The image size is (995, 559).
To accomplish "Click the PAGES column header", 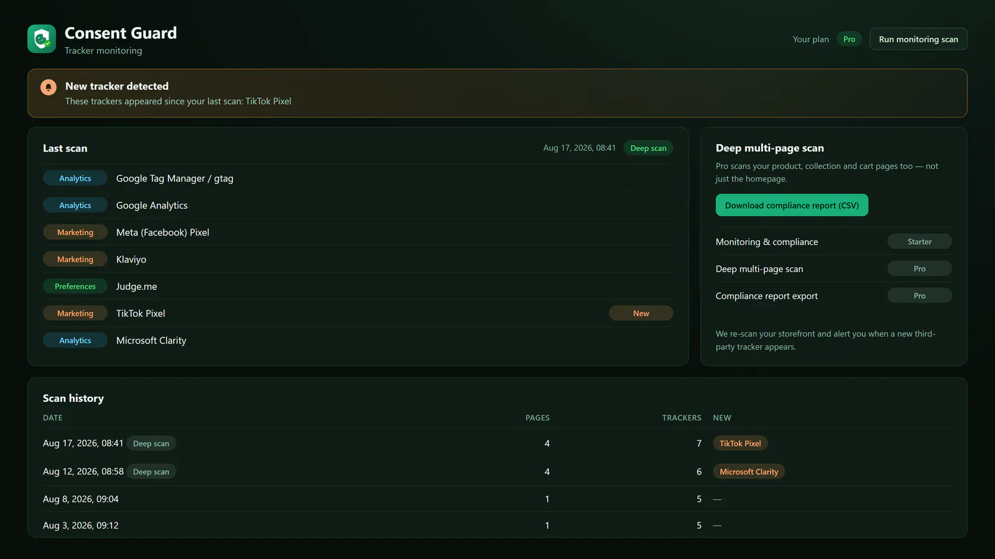I will coord(537,418).
